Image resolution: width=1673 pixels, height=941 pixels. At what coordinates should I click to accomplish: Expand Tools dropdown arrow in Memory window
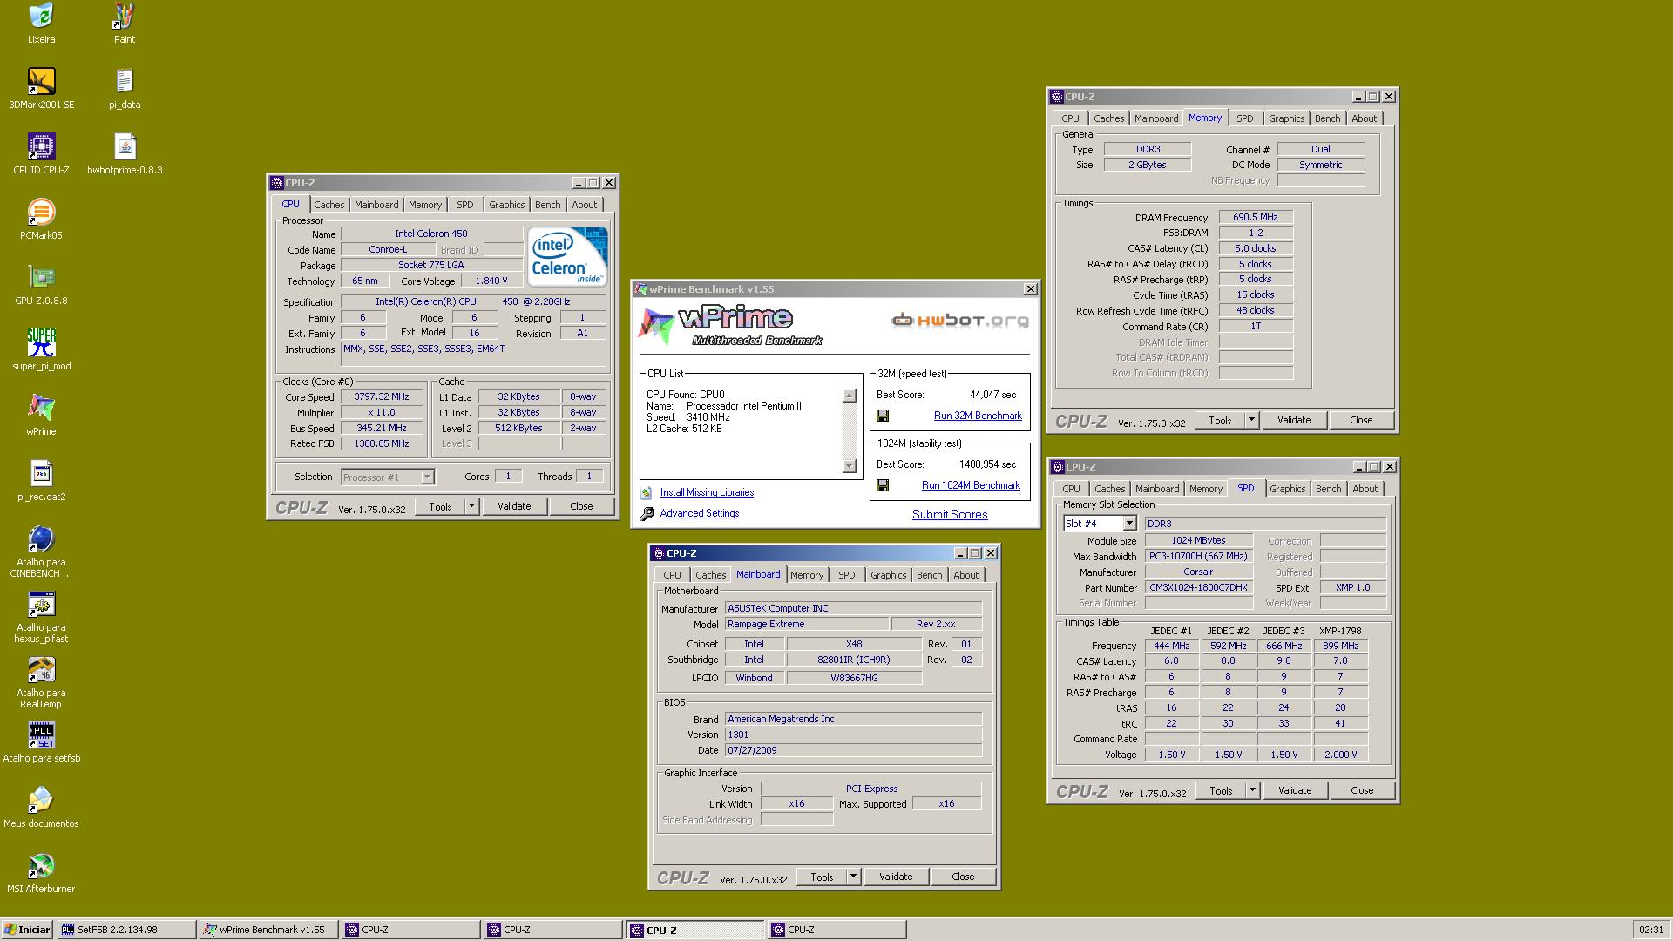pos(1251,420)
